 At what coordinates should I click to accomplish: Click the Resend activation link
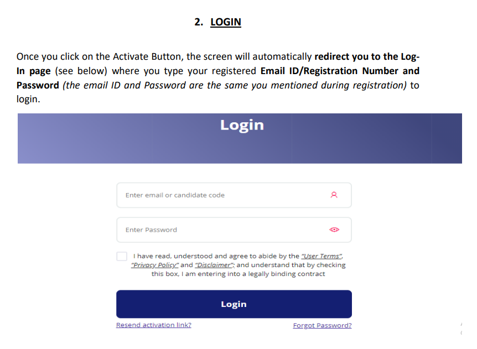tap(153, 325)
